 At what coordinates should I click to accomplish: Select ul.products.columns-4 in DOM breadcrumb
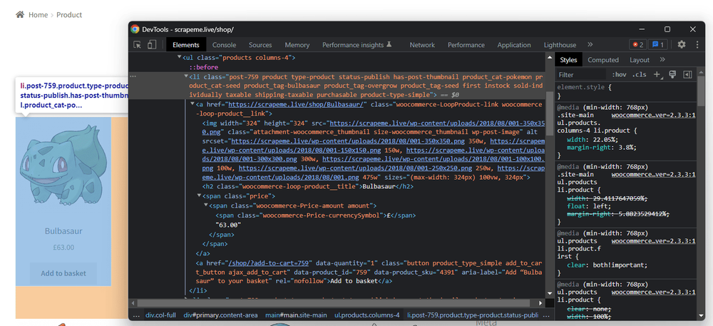pos(367,315)
